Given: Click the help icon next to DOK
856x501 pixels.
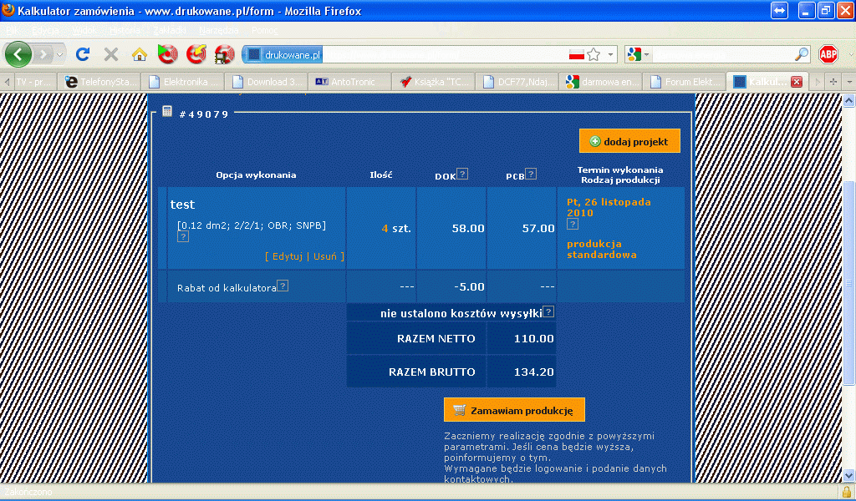Looking at the screenshot, I should [462, 175].
